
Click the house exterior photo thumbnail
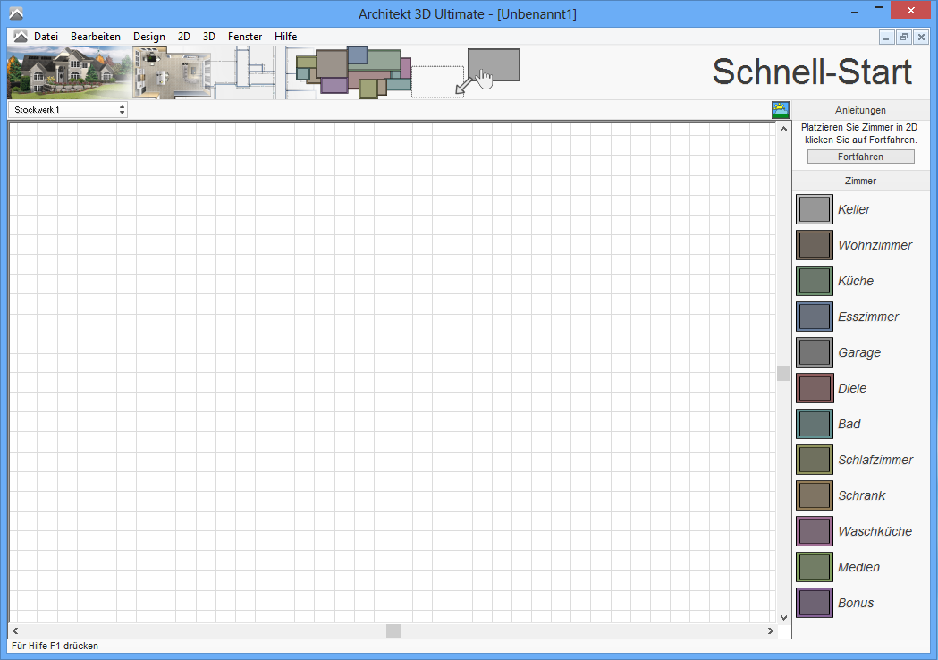69,73
